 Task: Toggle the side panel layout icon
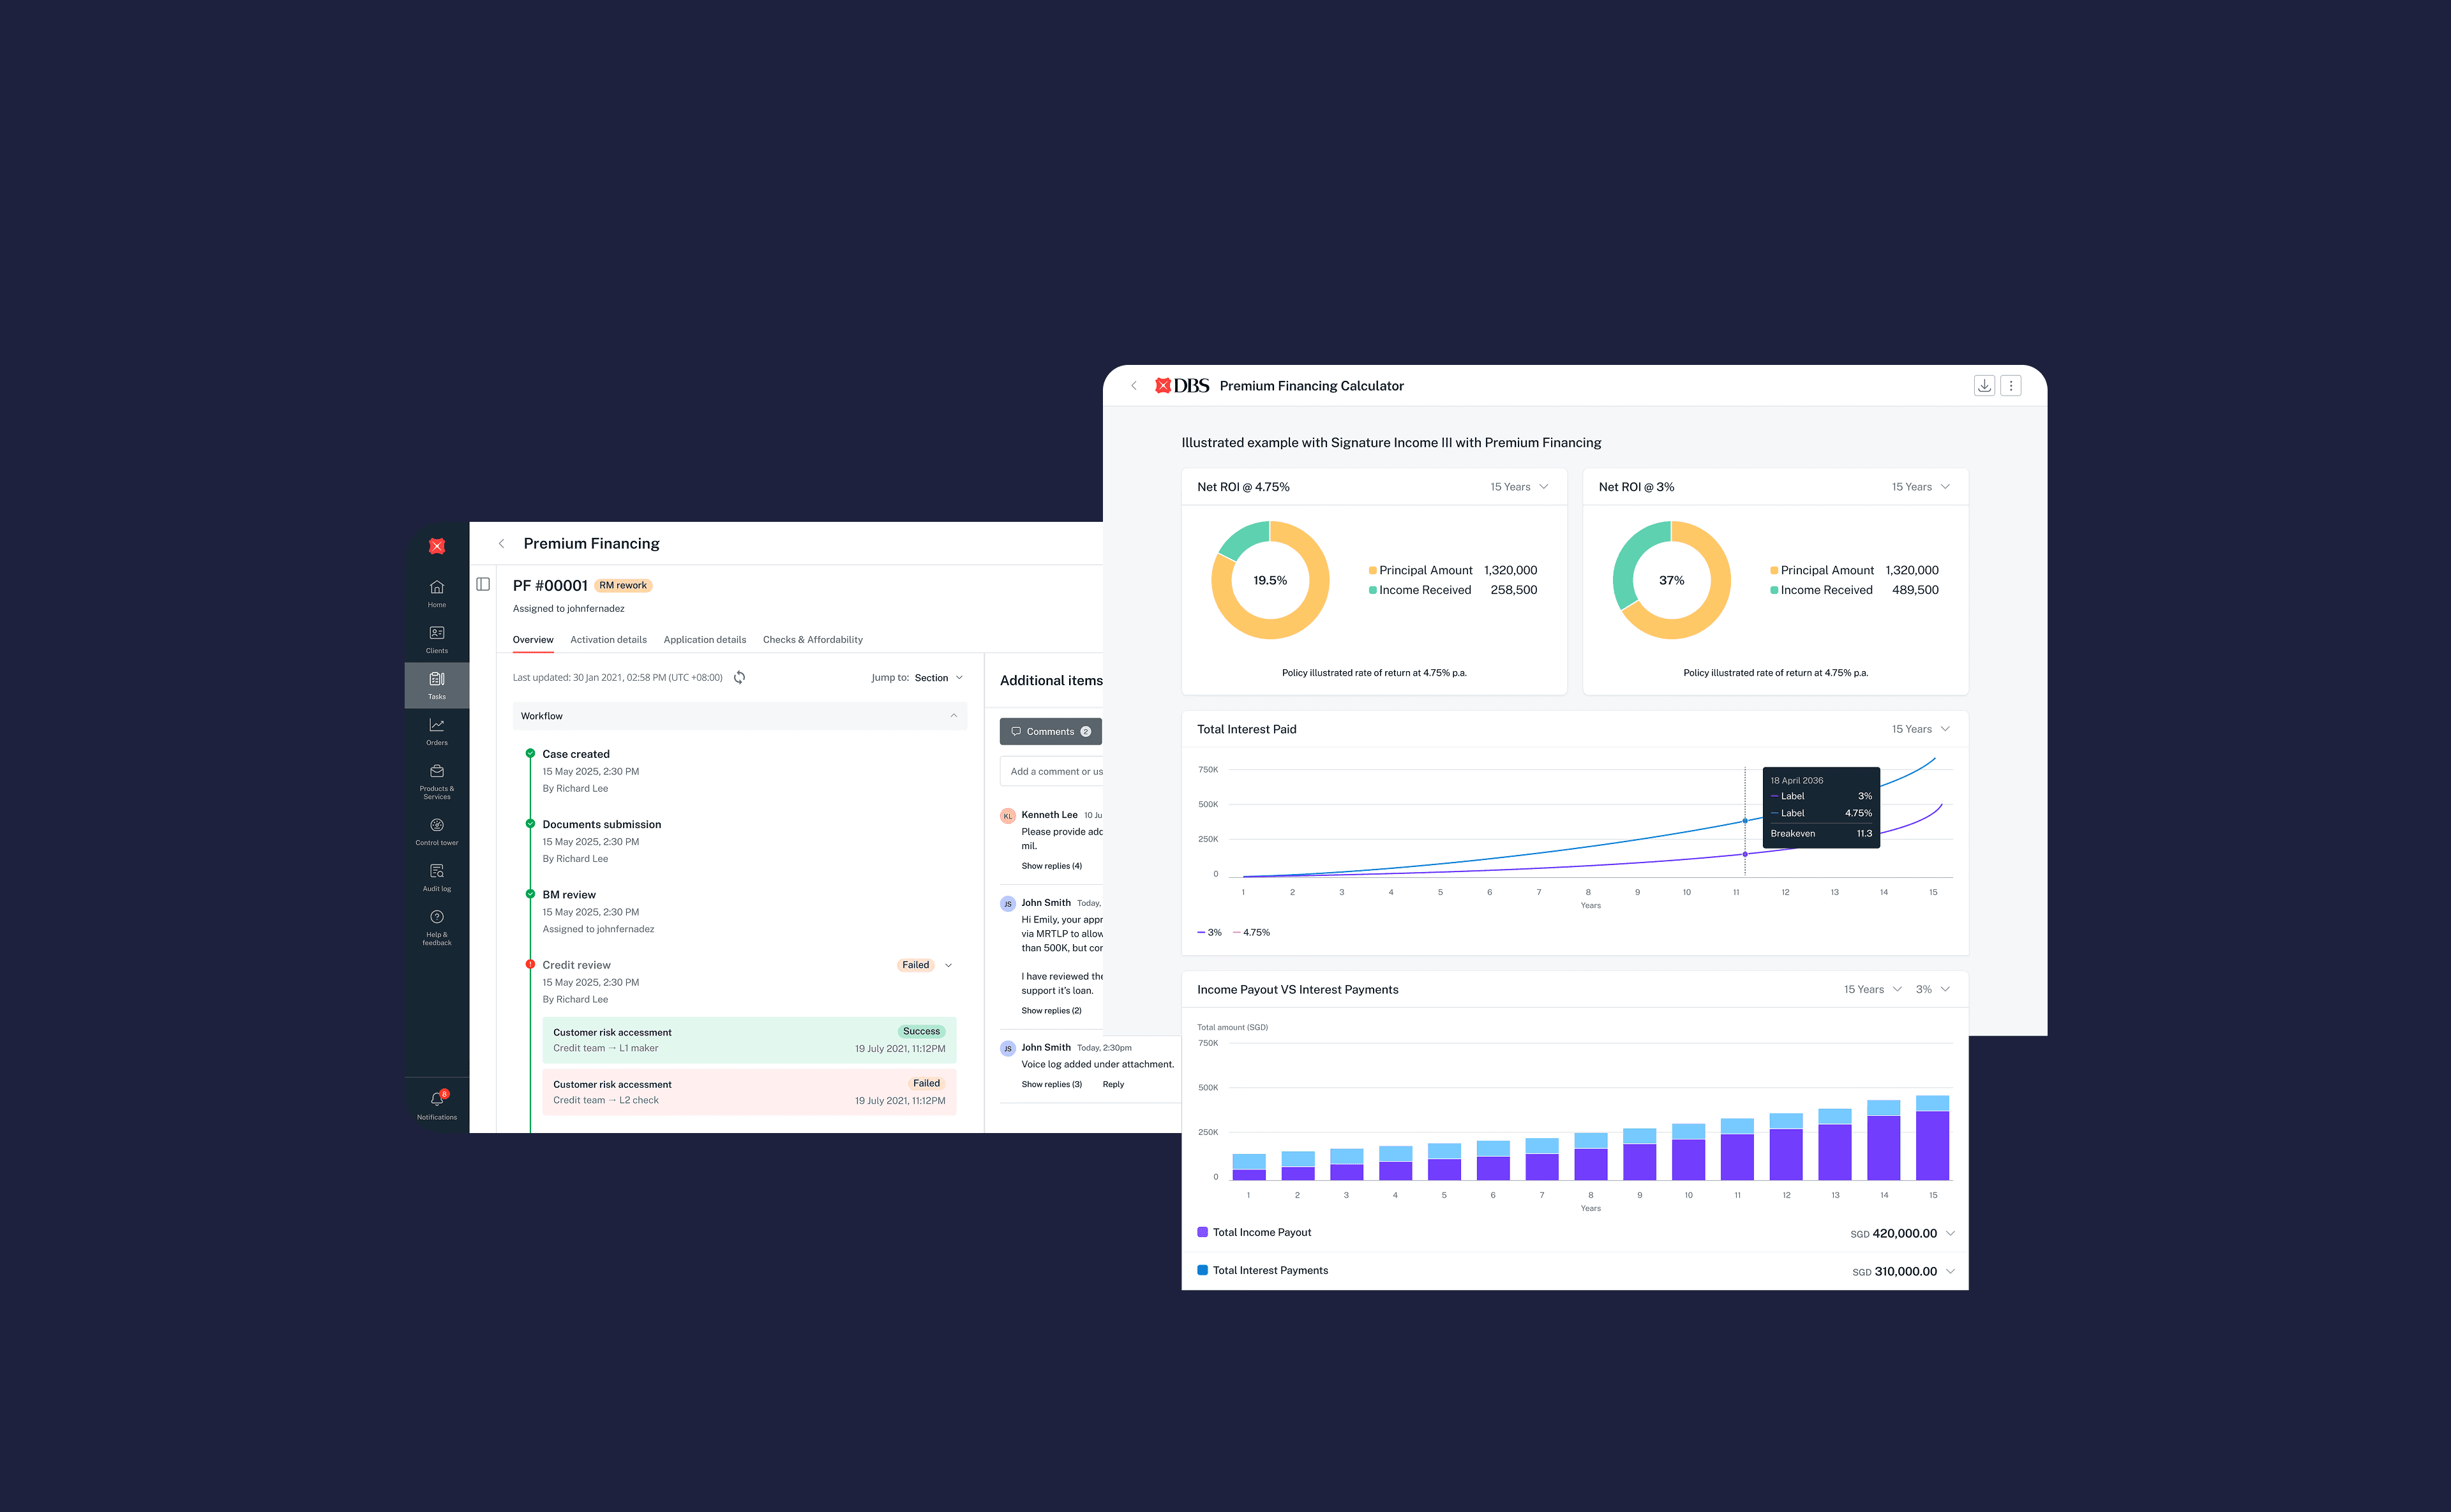tap(483, 585)
